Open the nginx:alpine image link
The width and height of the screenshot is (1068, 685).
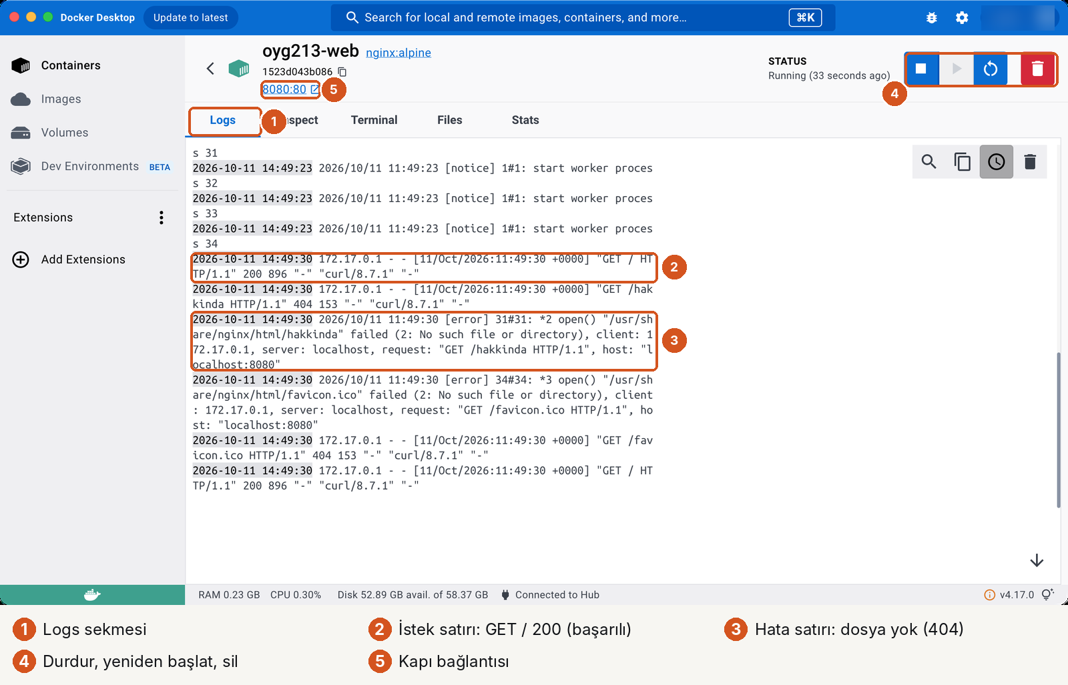[398, 53]
